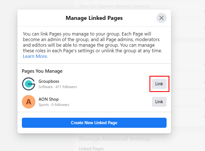Image resolution: width=205 pixels, height=151 pixels.
Task: Click the 'Software · 471 followers' subtitle
Action: 58,87
